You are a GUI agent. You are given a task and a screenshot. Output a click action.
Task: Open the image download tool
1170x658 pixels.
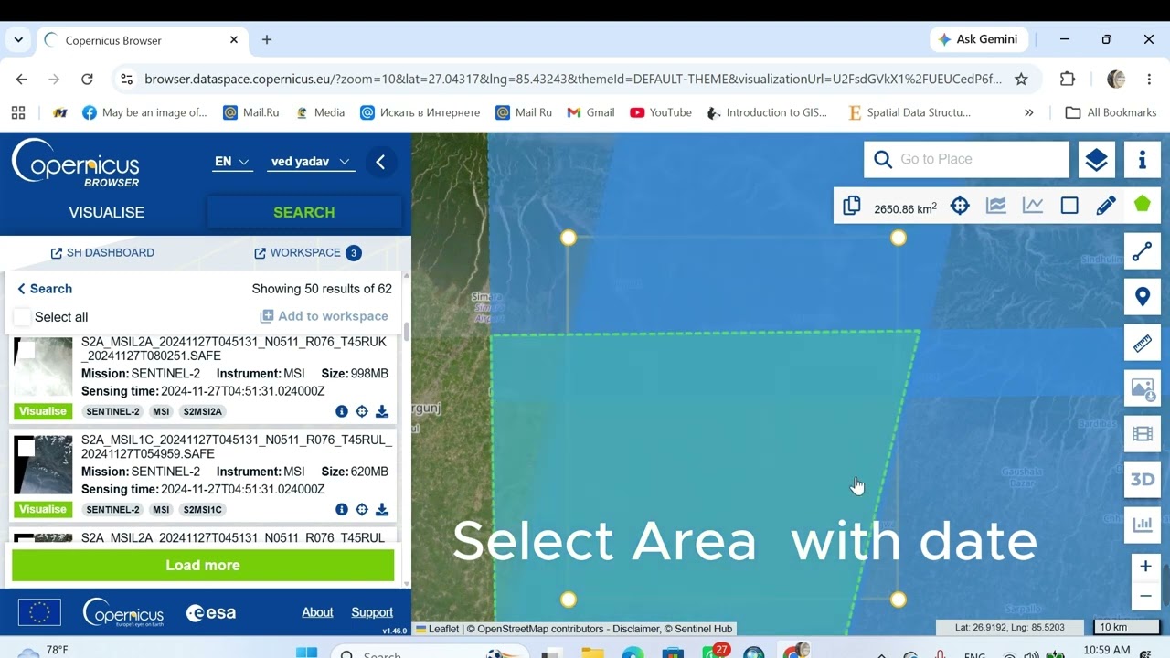[1143, 389]
